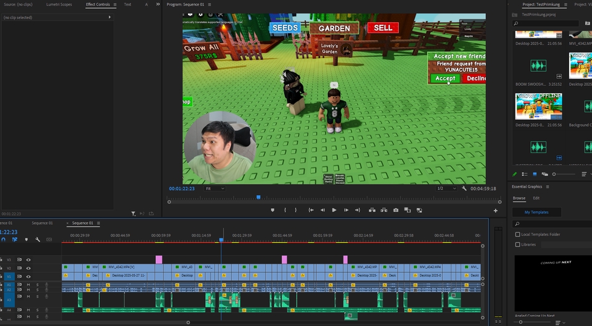
Task: Hide the V3 track output
Action: 28,260
